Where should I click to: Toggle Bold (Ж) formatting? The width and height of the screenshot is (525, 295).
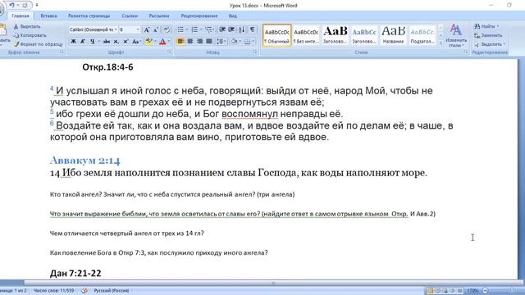pos(73,42)
